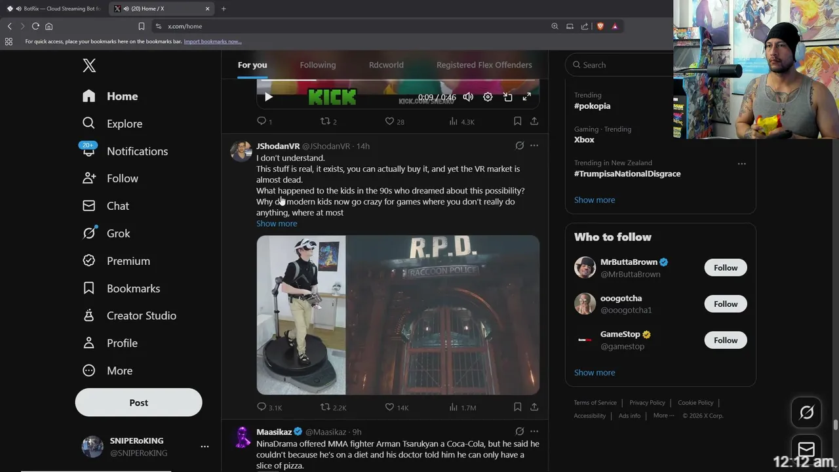
Task: Open the #pokopia trend
Action: pyautogui.click(x=592, y=106)
